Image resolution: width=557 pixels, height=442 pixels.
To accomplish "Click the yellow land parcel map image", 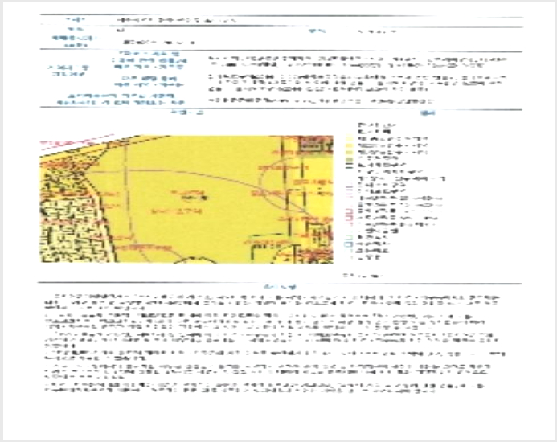I will point(186,199).
